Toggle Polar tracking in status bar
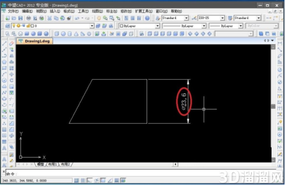The height and width of the screenshot is (185, 285). 96,180
